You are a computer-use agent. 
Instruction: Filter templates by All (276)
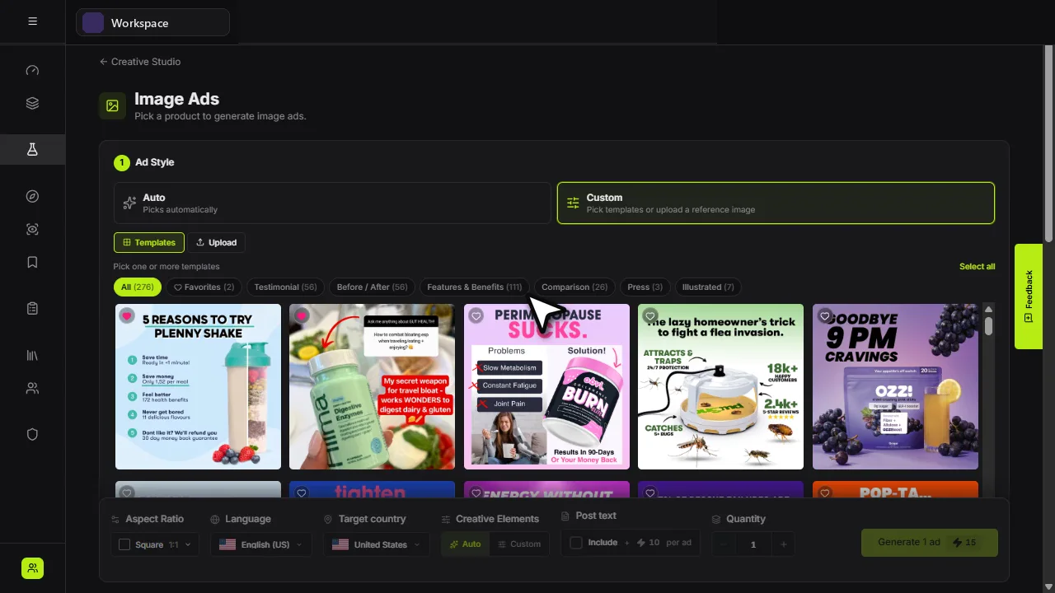137,287
